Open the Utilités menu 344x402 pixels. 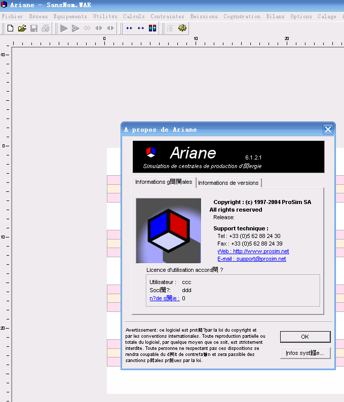click(105, 16)
